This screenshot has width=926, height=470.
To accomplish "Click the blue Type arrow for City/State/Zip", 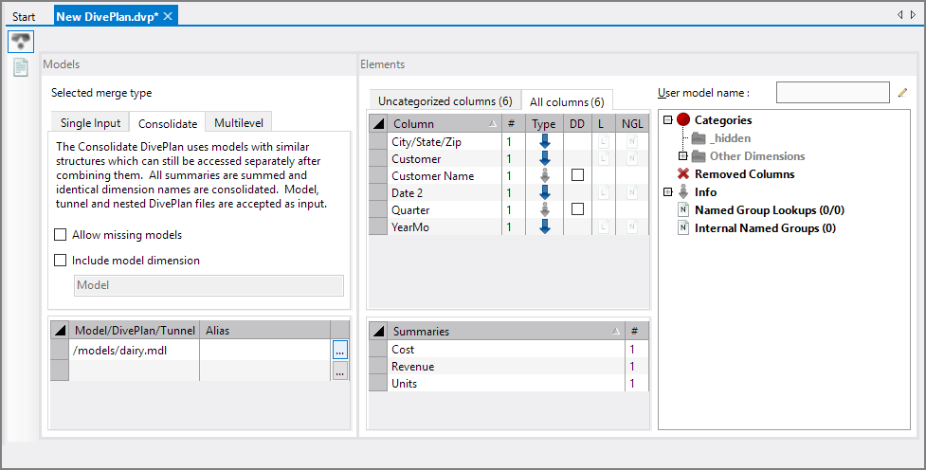I will click(x=544, y=141).
